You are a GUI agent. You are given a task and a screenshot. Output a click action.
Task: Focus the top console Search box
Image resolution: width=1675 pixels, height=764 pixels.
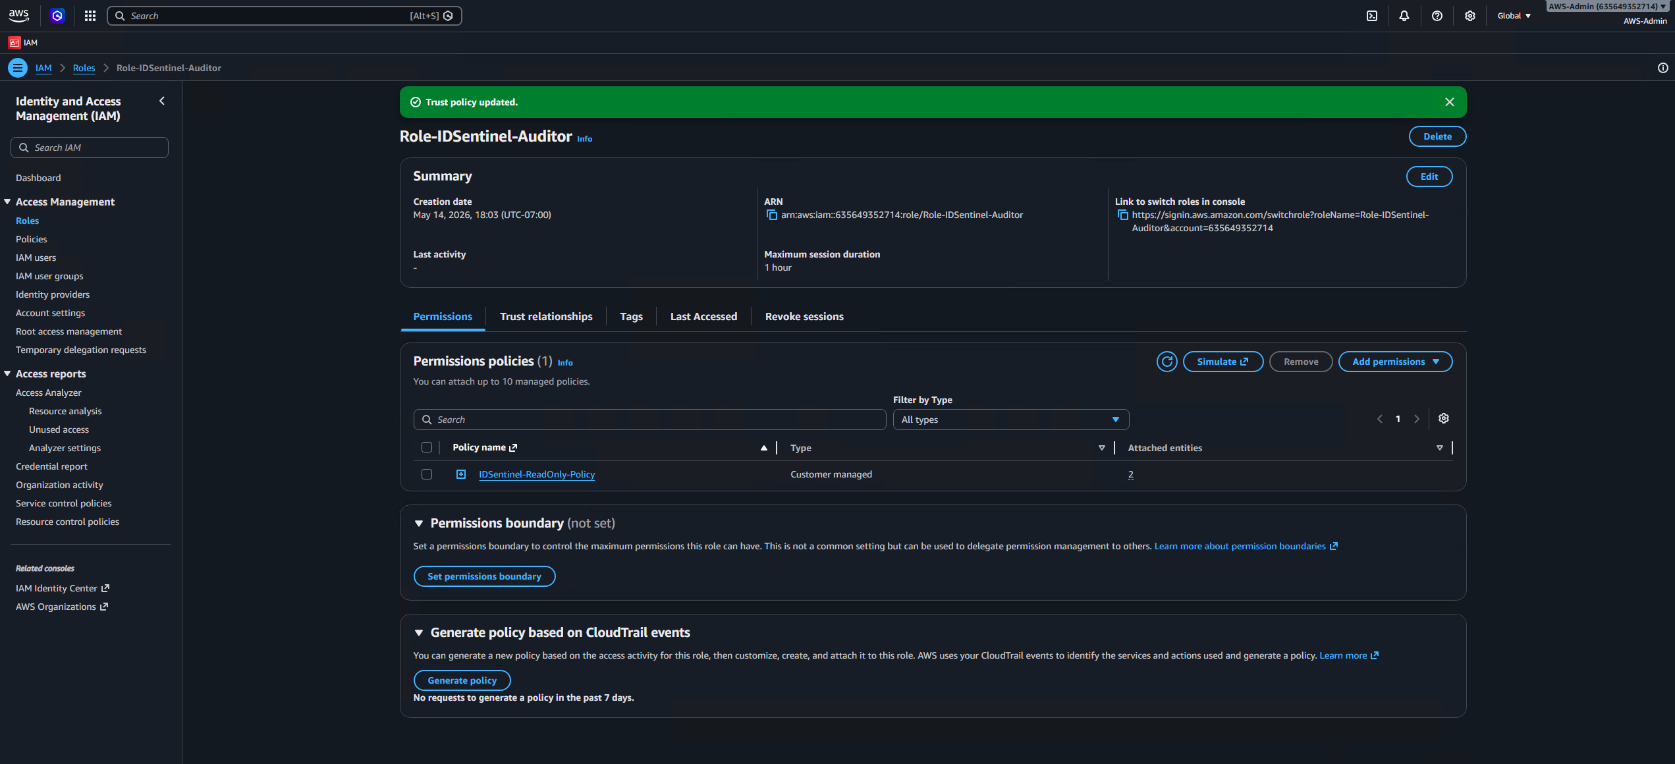tap(284, 16)
